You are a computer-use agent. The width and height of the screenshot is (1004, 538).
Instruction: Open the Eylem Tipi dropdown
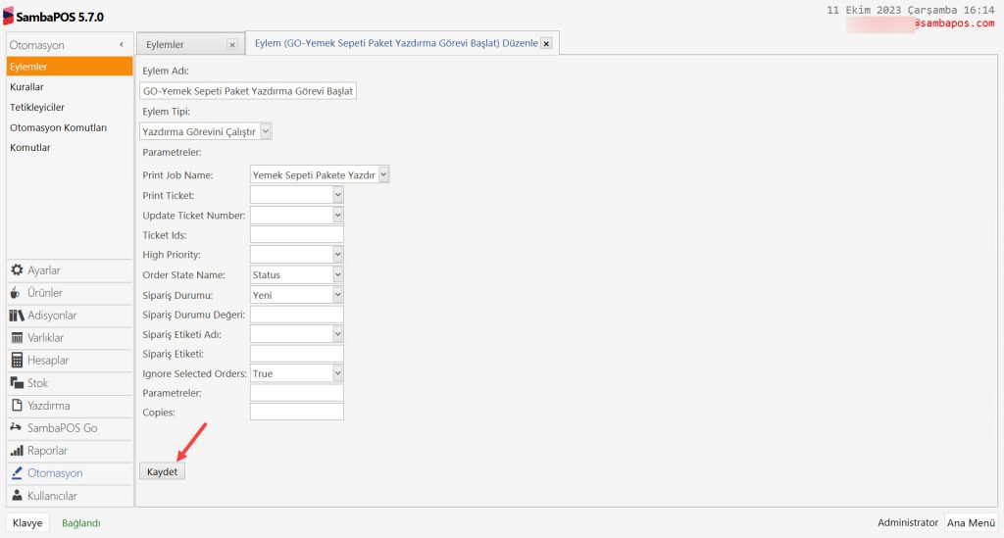(x=266, y=131)
